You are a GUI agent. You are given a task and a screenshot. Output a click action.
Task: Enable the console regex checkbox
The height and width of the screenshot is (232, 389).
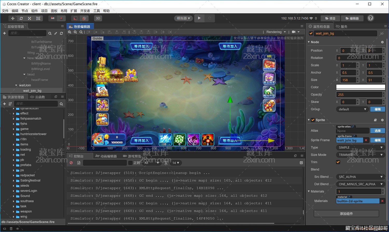point(130,163)
